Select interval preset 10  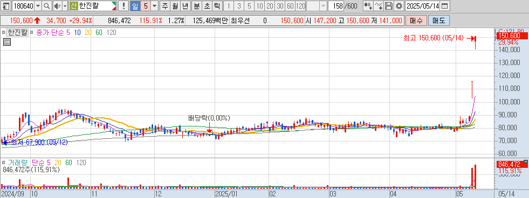click(259, 6)
